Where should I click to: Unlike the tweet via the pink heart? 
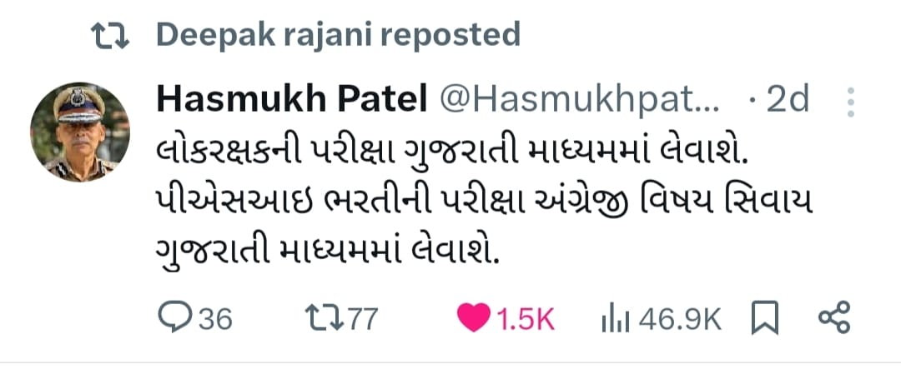474,318
